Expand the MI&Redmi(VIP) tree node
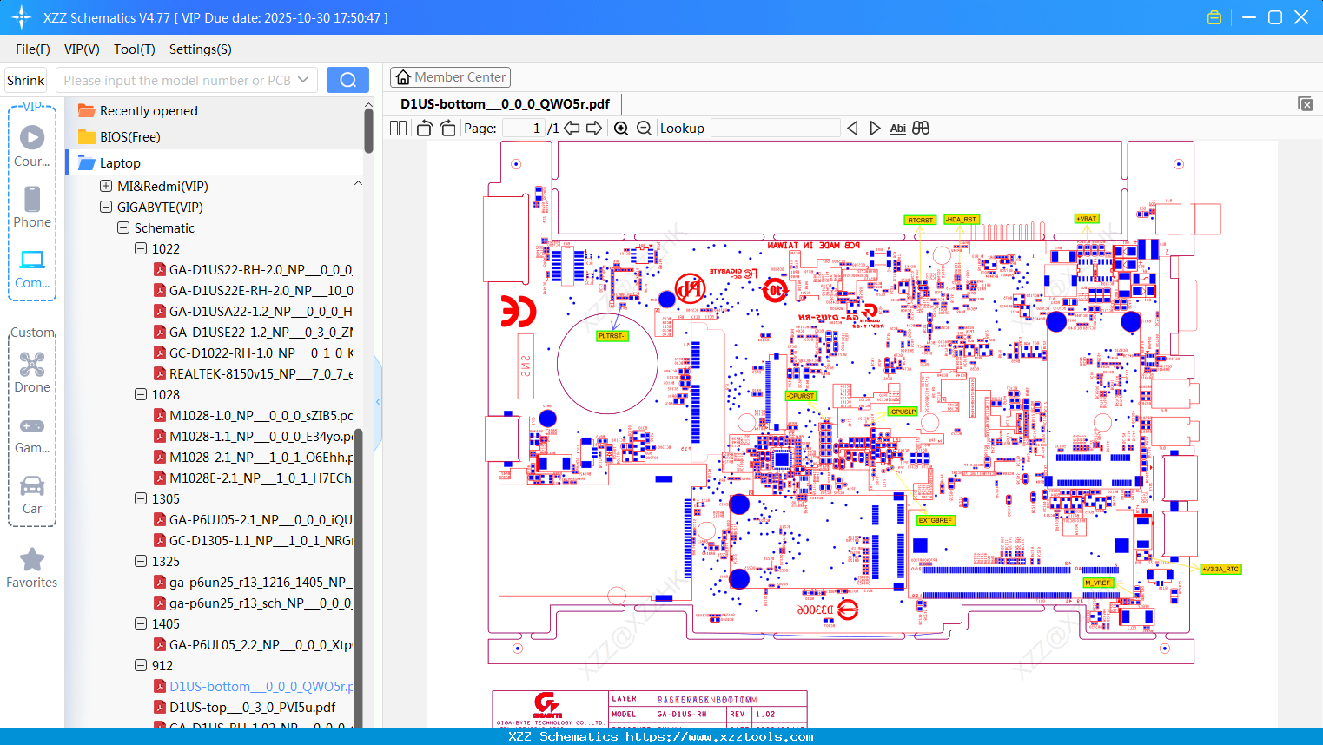 point(106,186)
